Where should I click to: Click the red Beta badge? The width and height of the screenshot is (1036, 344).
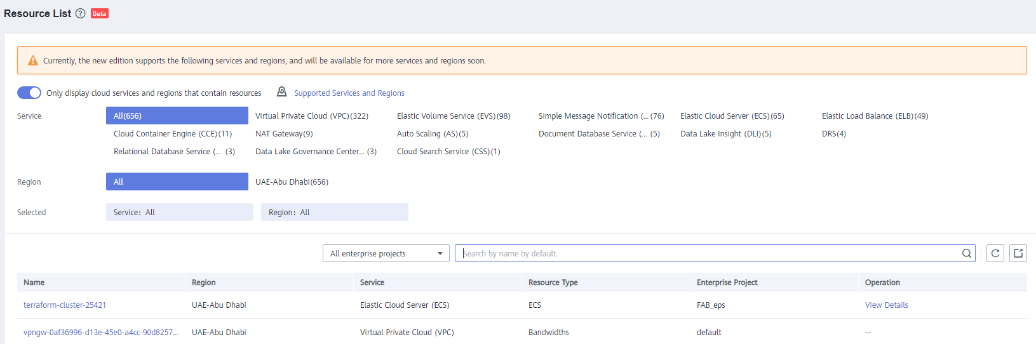(100, 13)
